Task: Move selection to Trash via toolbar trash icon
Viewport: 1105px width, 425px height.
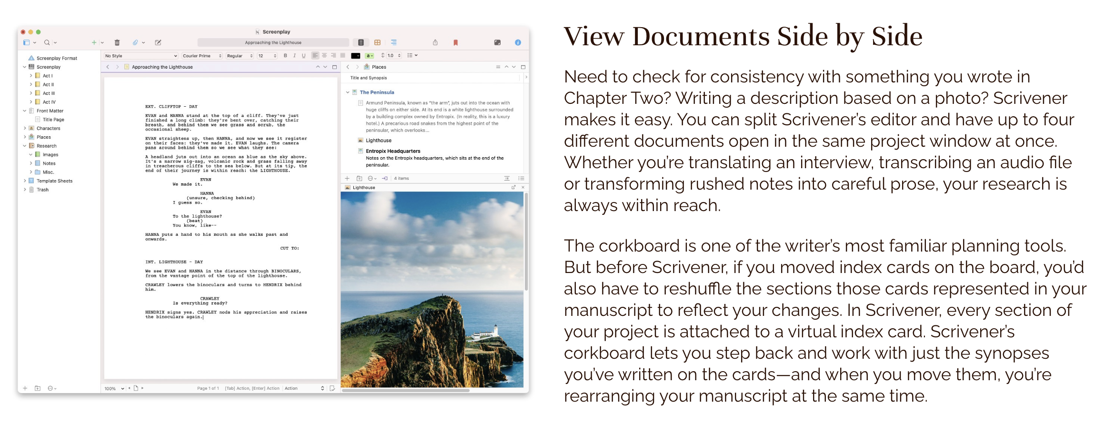Action: [x=117, y=42]
